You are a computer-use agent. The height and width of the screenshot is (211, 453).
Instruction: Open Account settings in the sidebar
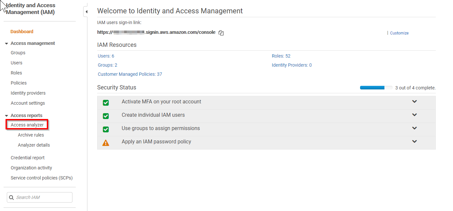tap(28, 103)
